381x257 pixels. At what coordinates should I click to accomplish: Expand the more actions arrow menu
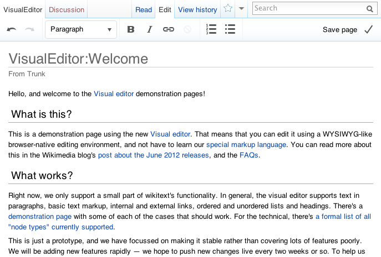click(241, 9)
